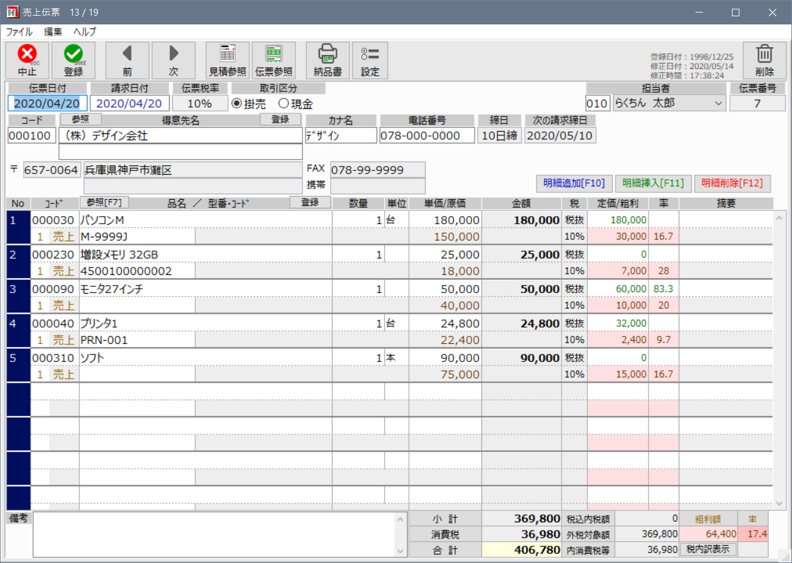The height and width of the screenshot is (563, 792).
Task: Click the postal code 657-0064
Action: (52, 170)
